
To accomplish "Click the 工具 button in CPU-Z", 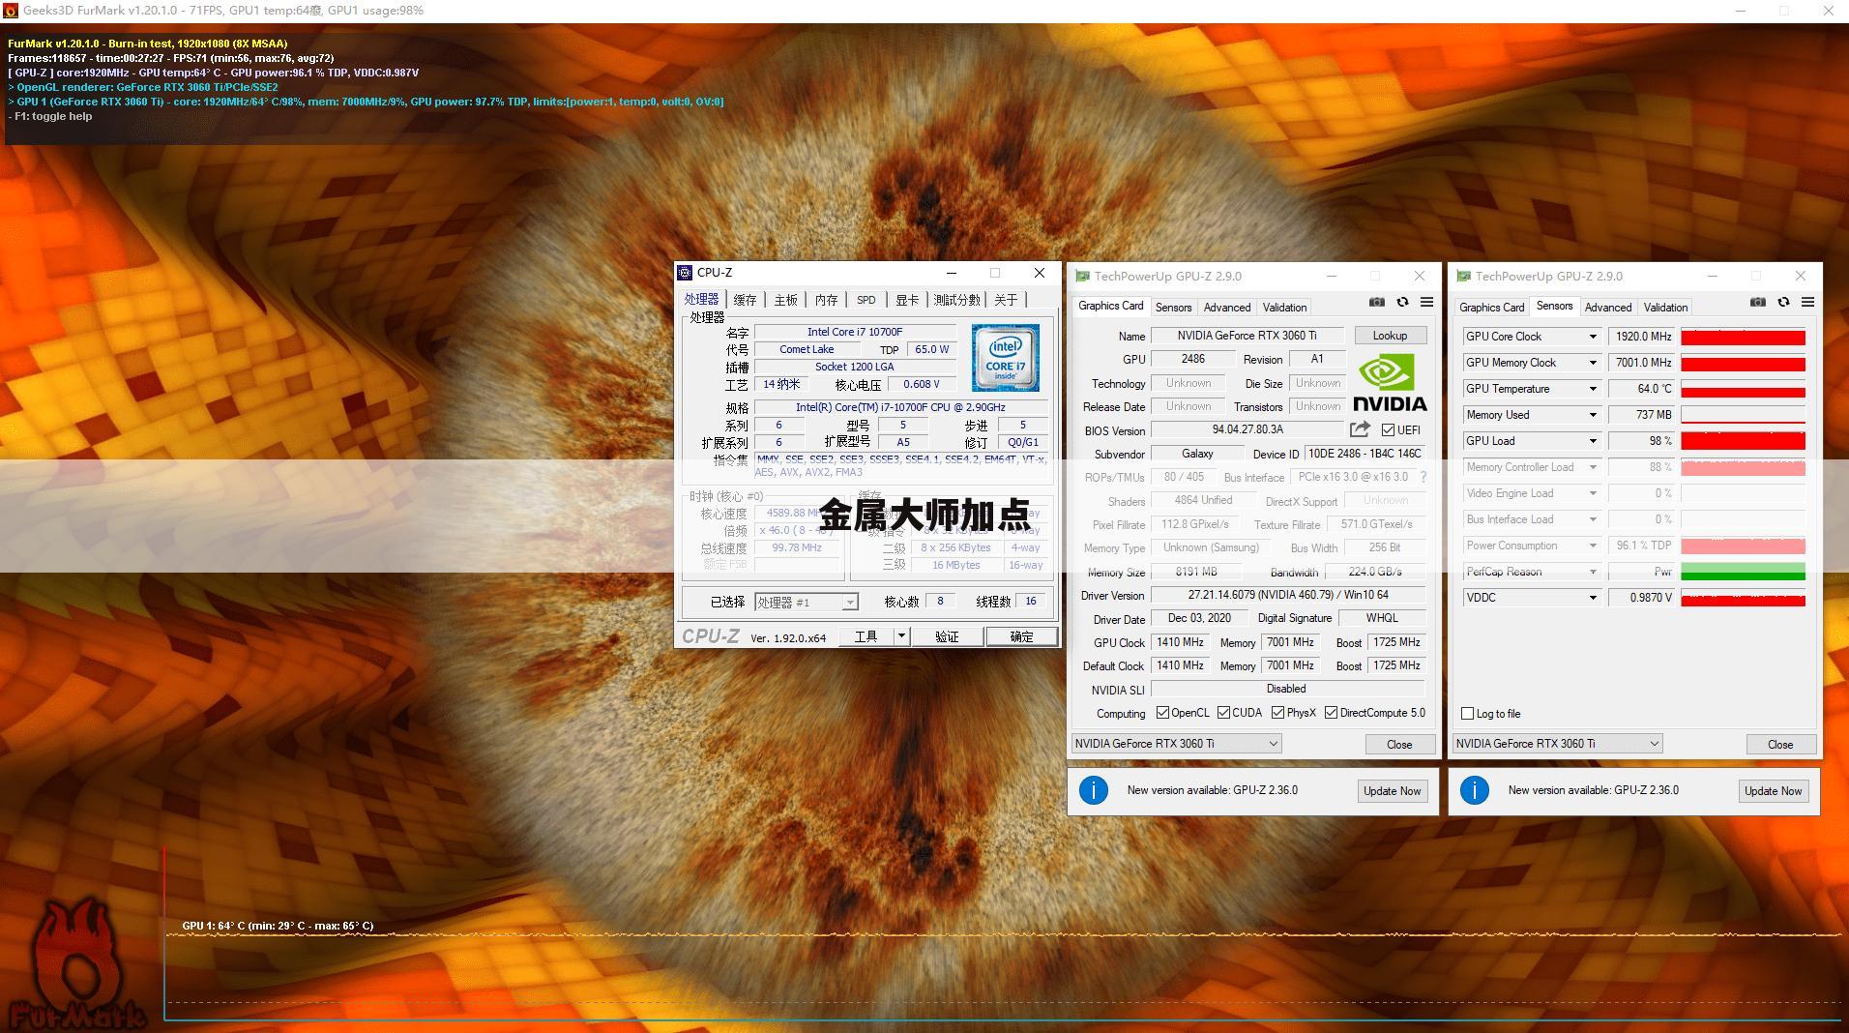I will tap(866, 635).
